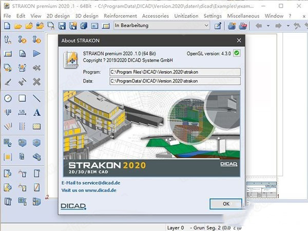Click the blue 3D cube icon
This screenshot has width=308, height=231.
tap(37, 143)
